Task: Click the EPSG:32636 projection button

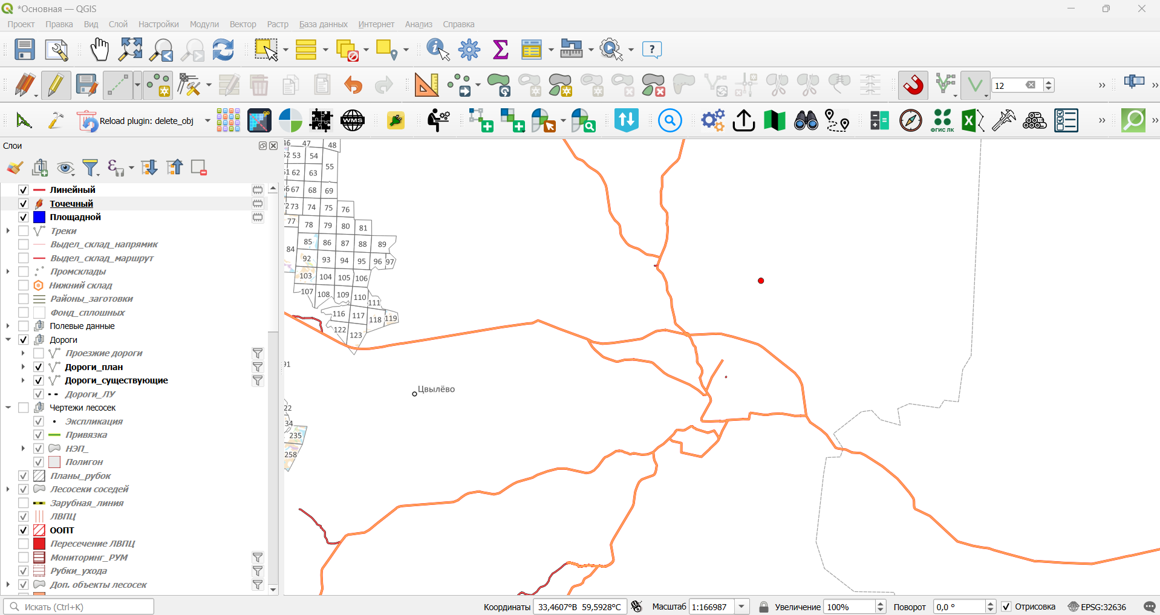Action: (x=1097, y=607)
